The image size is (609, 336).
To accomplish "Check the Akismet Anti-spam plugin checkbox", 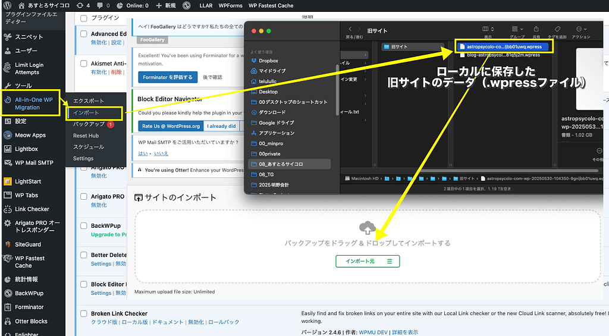I will (x=83, y=64).
